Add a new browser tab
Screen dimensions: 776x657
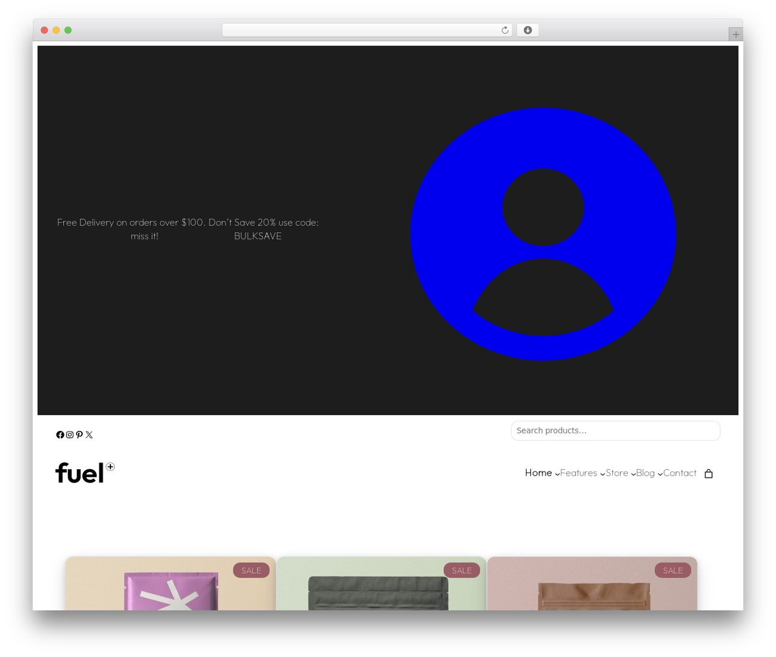pyautogui.click(x=735, y=35)
